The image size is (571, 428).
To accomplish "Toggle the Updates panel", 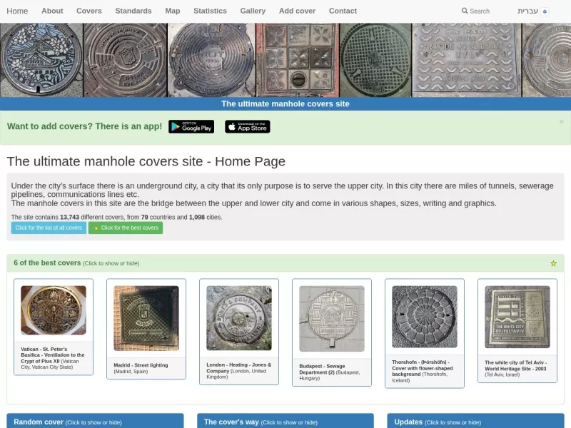I will 475,422.
